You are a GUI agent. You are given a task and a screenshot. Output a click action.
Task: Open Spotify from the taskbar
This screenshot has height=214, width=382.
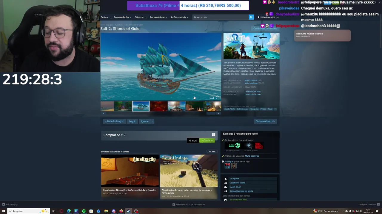(84, 211)
